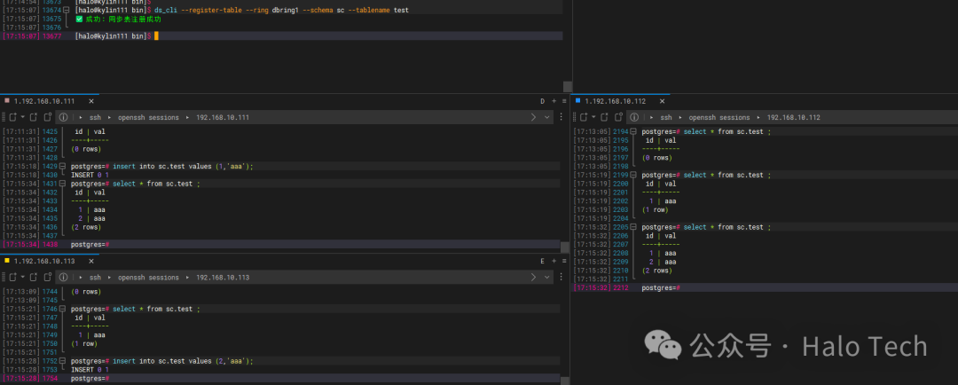Click the right chevron in the 192.168.10.113 toolbar
Viewport: 958px width, 385px height.
coord(533,278)
